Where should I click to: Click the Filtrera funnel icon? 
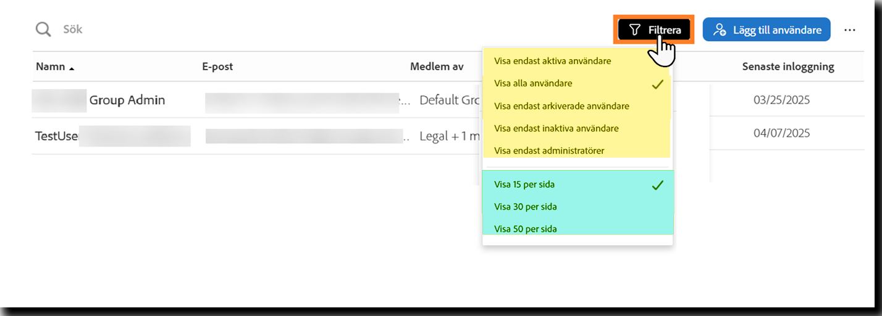(x=634, y=30)
